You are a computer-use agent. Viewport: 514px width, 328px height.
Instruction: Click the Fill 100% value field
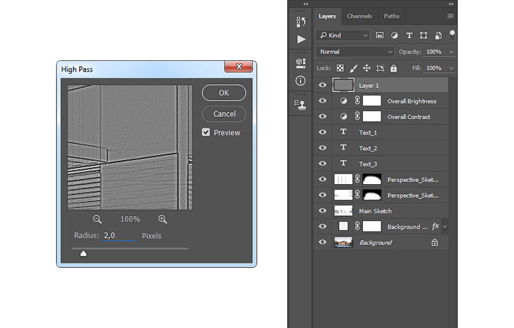click(x=435, y=68)
